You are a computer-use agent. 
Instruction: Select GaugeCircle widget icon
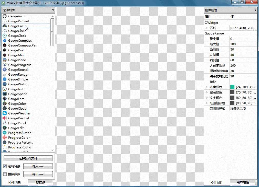(5, 31)
